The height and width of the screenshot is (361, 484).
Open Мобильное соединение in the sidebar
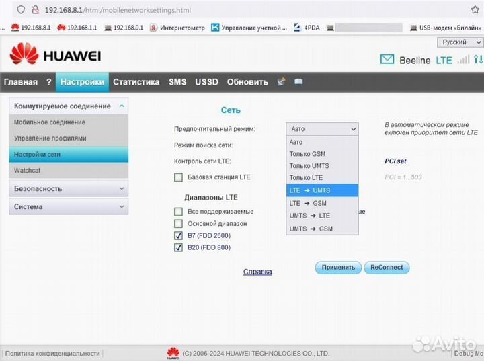coord(69,122)
